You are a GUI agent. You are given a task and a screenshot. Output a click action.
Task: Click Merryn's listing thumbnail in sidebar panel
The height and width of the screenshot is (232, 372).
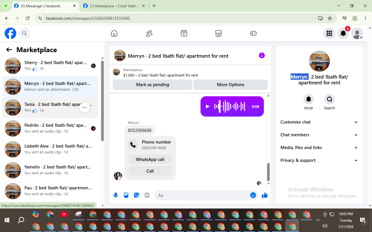(x=319, y=61)
